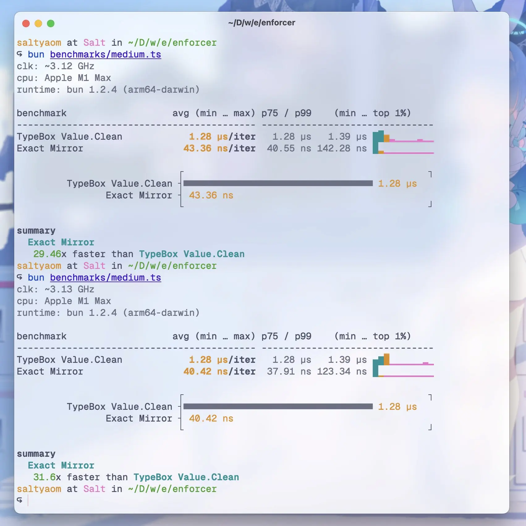Click the yellow minimize traffic light
Image resolution: width=526 pixels, height=526 pixels.
pyautogui.click(x=38, y=23)
